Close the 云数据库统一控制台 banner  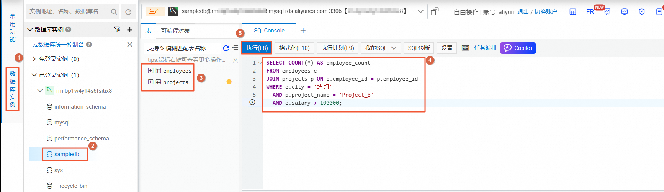coord(130,44)
